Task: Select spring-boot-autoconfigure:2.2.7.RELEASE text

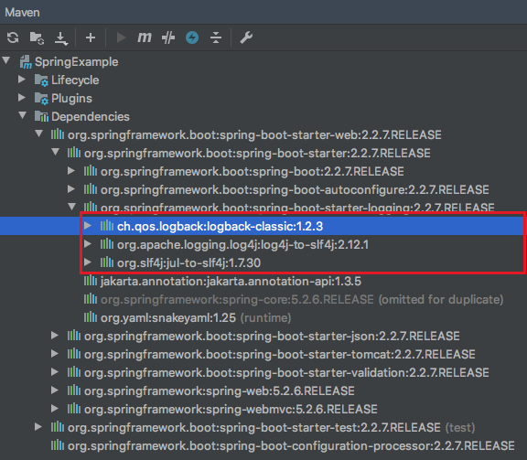Action: (x=295, y=190)
